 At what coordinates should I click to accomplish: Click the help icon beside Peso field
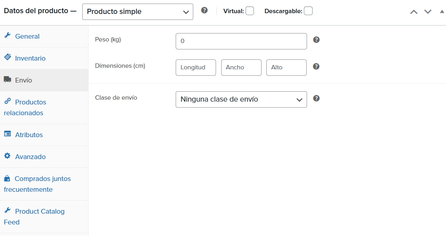coord(316,40)
